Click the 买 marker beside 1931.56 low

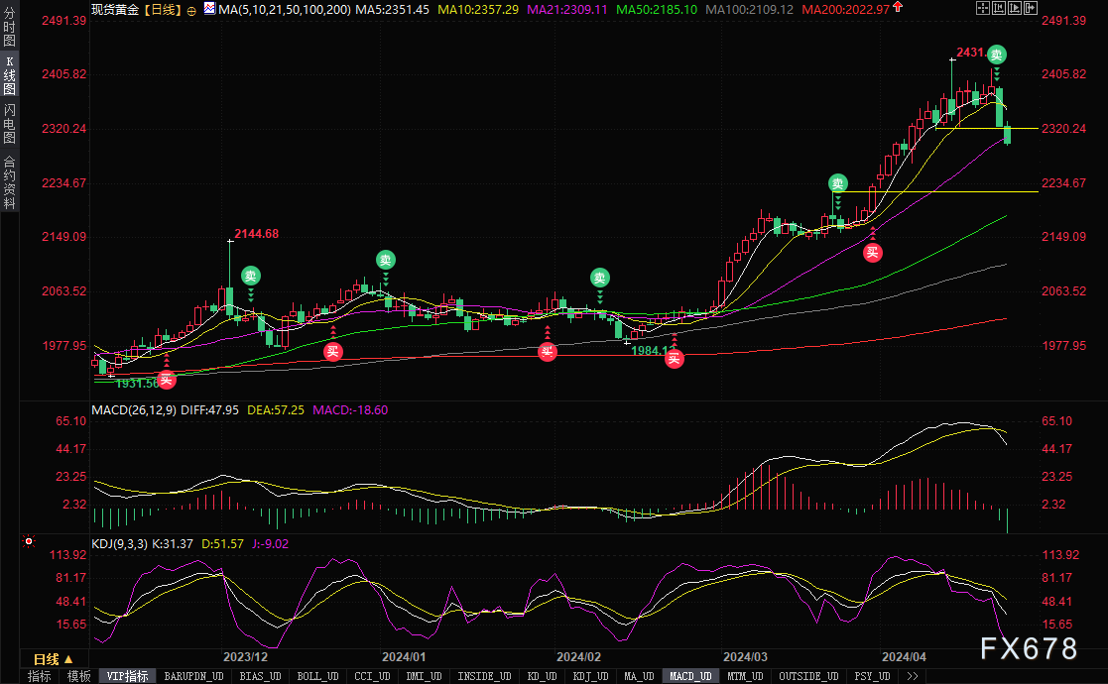(x=166, y=380)
